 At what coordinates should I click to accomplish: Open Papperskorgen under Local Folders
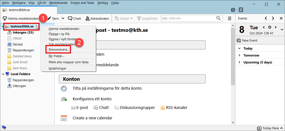tap(23, 80)
